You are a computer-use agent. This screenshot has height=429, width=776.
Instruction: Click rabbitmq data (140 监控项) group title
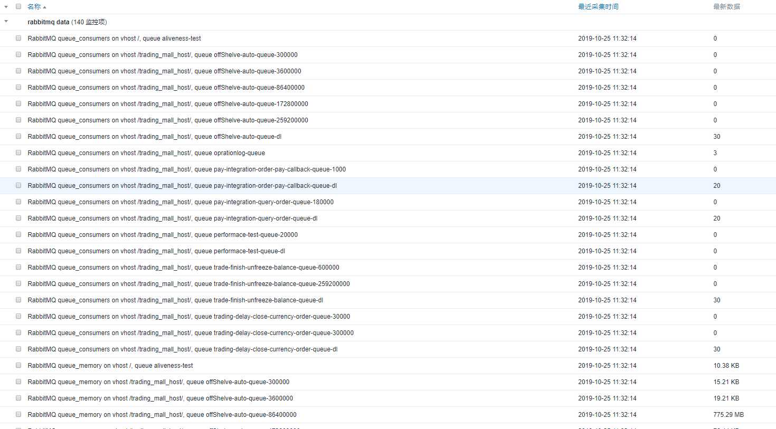pyautogui.click(x=67, y=22)
